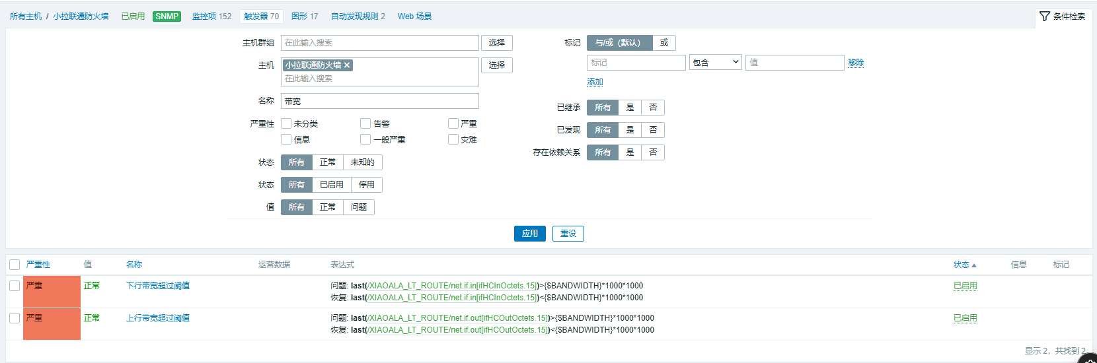Click the 标记 tag name field

[x=636, y=63]
